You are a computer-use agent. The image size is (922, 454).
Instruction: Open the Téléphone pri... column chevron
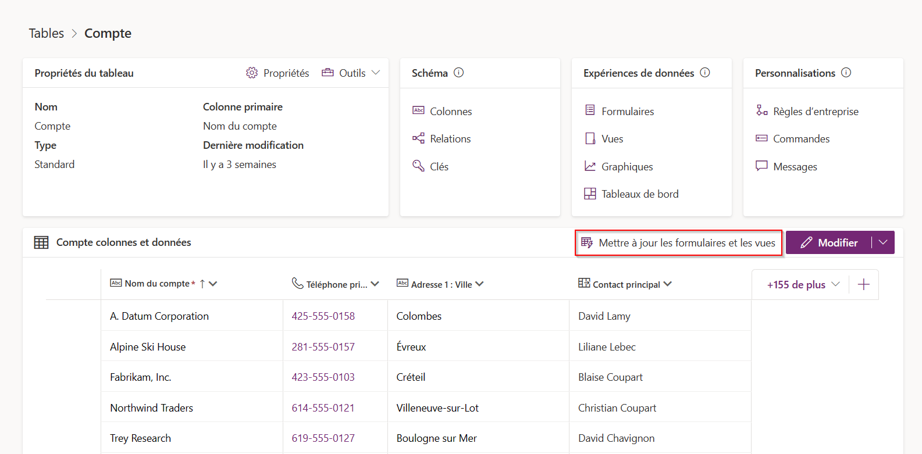click(x=375, y=284)
